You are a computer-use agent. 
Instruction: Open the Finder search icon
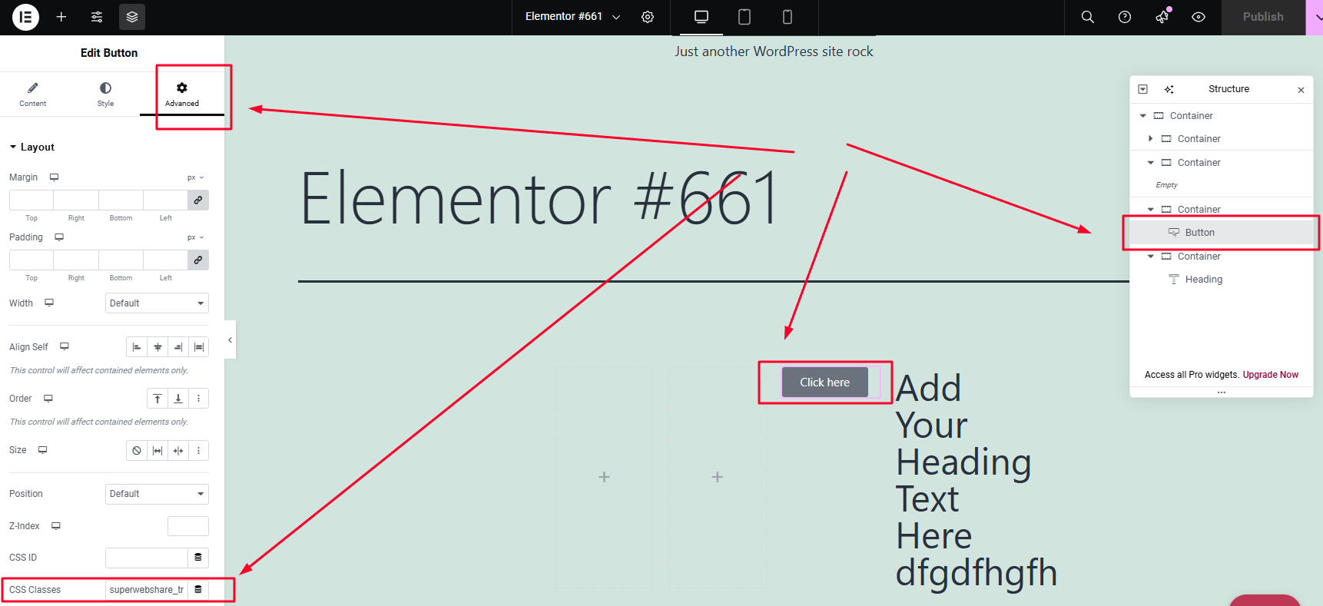[1088, 17]
